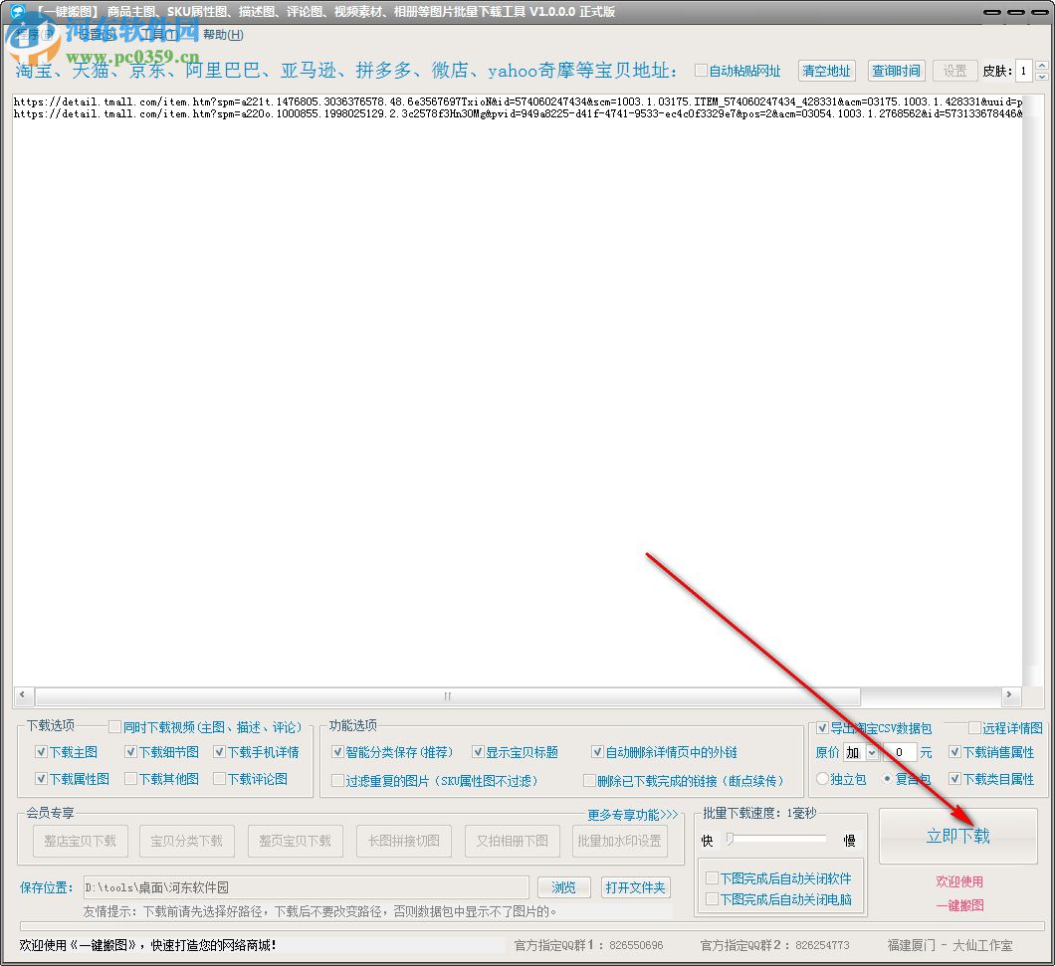Open the 更多专享功能>>> link
1055x966 pixels.
pos(632,816)
